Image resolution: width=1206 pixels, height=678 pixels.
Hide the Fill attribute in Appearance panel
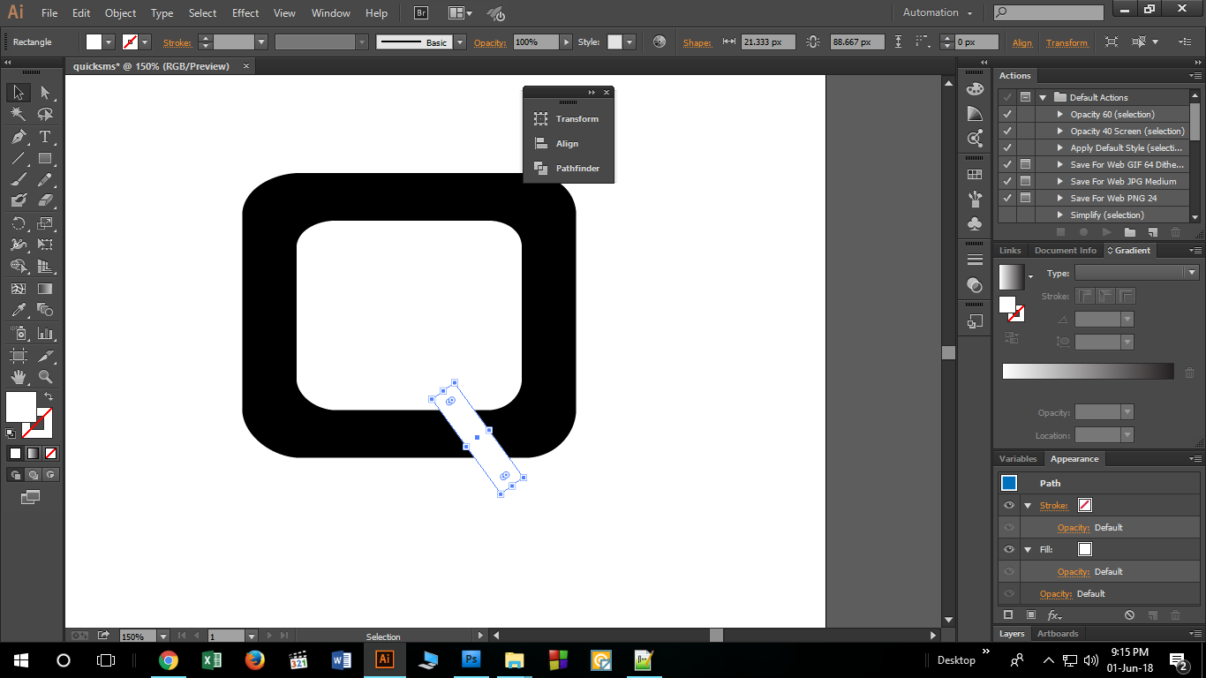[1009, 549]
